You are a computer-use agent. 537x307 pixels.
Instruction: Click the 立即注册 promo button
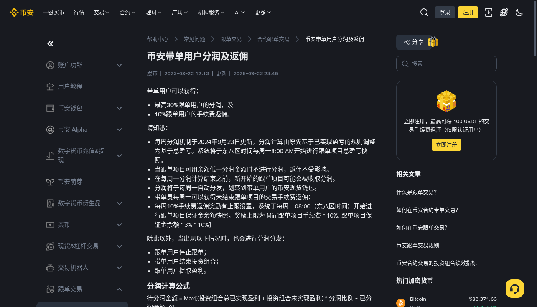pyautogui.click(x=446, y=145)
